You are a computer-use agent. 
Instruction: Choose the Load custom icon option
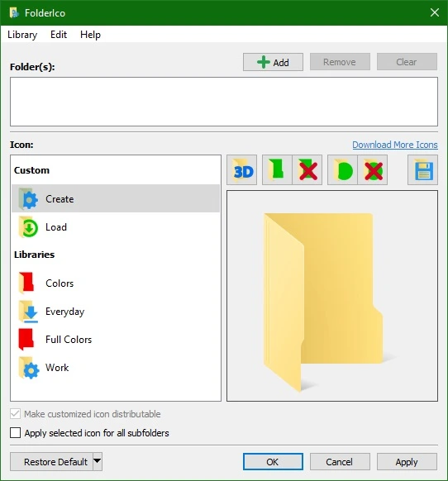pos(116,227)
